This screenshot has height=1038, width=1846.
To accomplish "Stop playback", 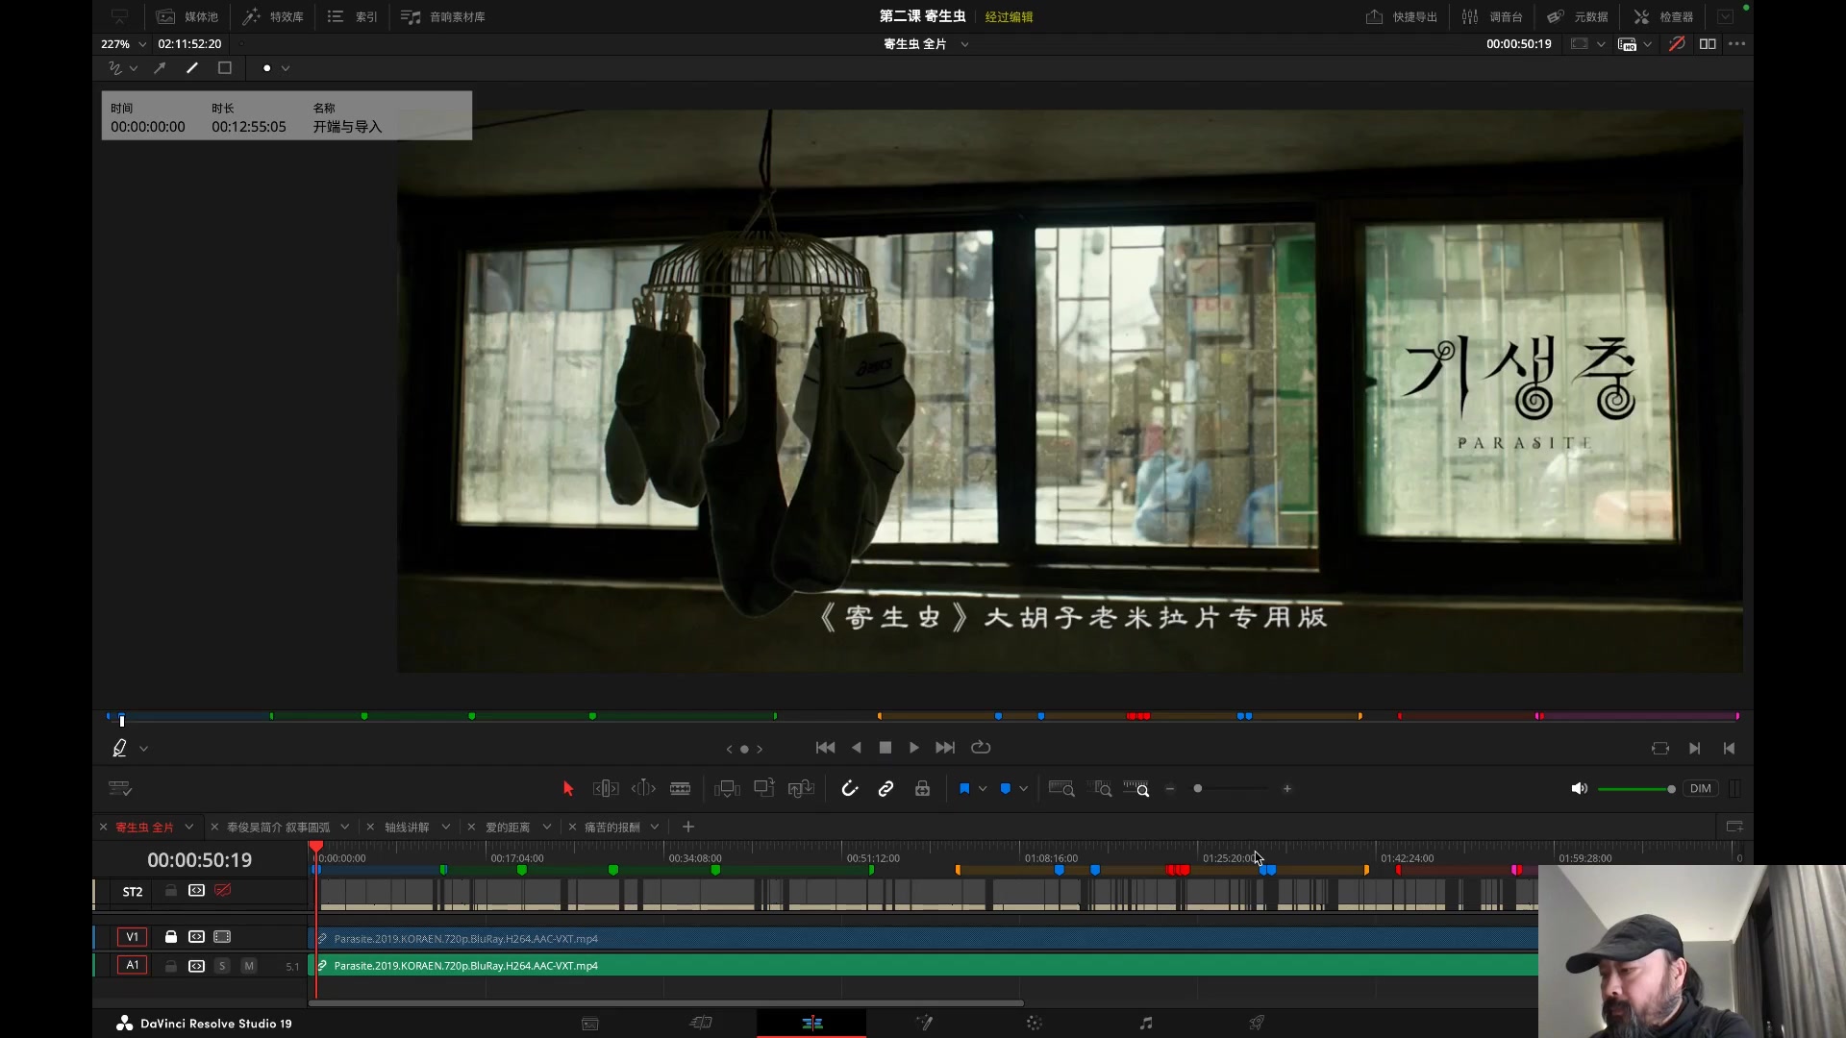I will (x=886, y=748).
